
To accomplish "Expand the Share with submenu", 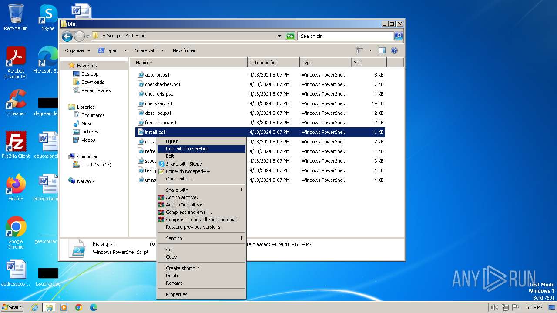I will pos(201,190).
